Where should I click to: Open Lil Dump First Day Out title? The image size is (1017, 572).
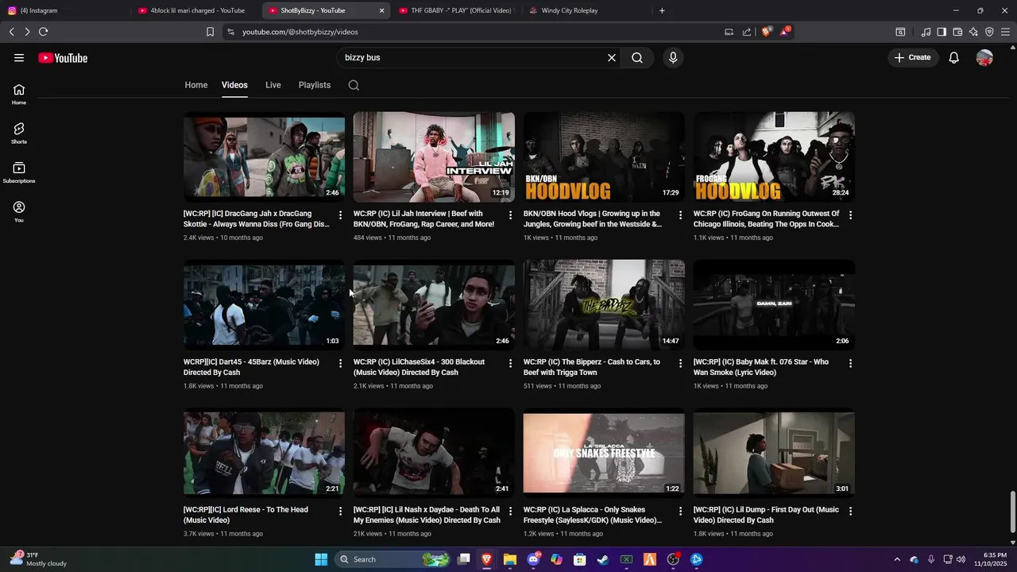(x=766, y=515)
